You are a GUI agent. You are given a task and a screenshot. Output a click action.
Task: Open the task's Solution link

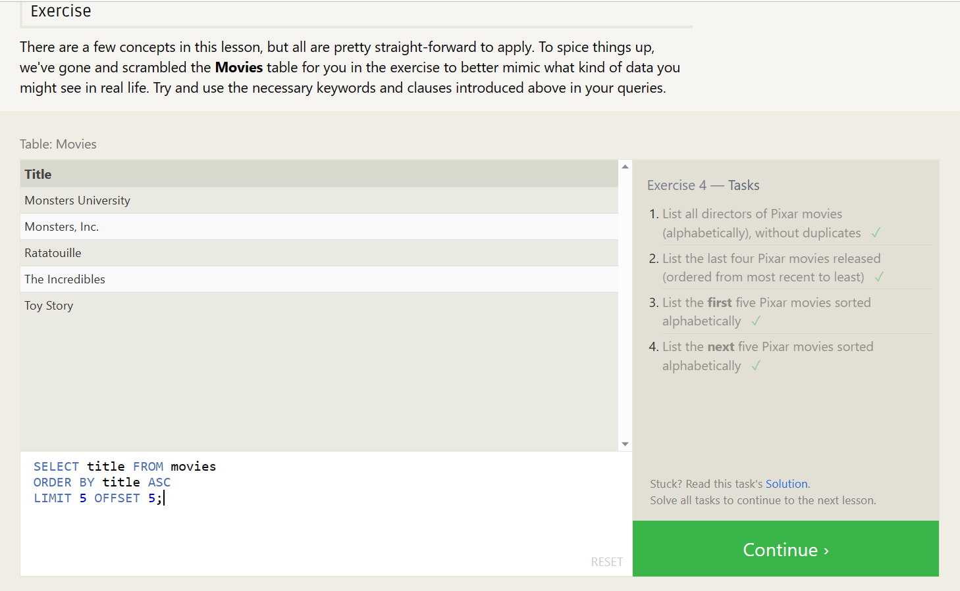pos(786,484)
